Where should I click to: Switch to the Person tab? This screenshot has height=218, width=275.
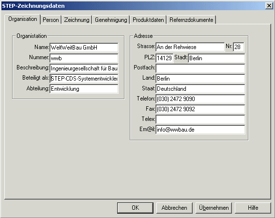[51, 20]
